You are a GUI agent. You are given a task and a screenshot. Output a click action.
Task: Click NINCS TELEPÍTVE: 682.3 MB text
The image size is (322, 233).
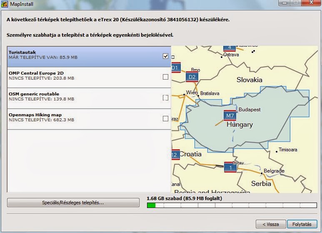[x=42, y=120]
